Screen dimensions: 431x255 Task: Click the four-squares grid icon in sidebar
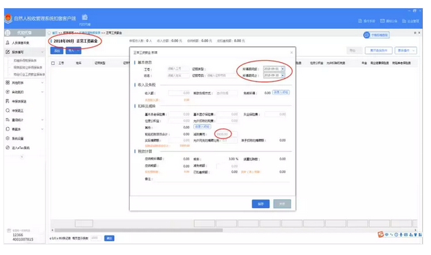(8, 82)
